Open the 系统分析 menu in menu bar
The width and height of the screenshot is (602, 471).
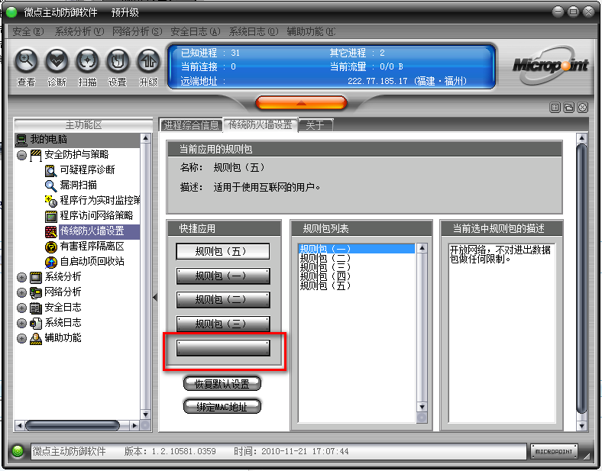(x=79, y=31)
